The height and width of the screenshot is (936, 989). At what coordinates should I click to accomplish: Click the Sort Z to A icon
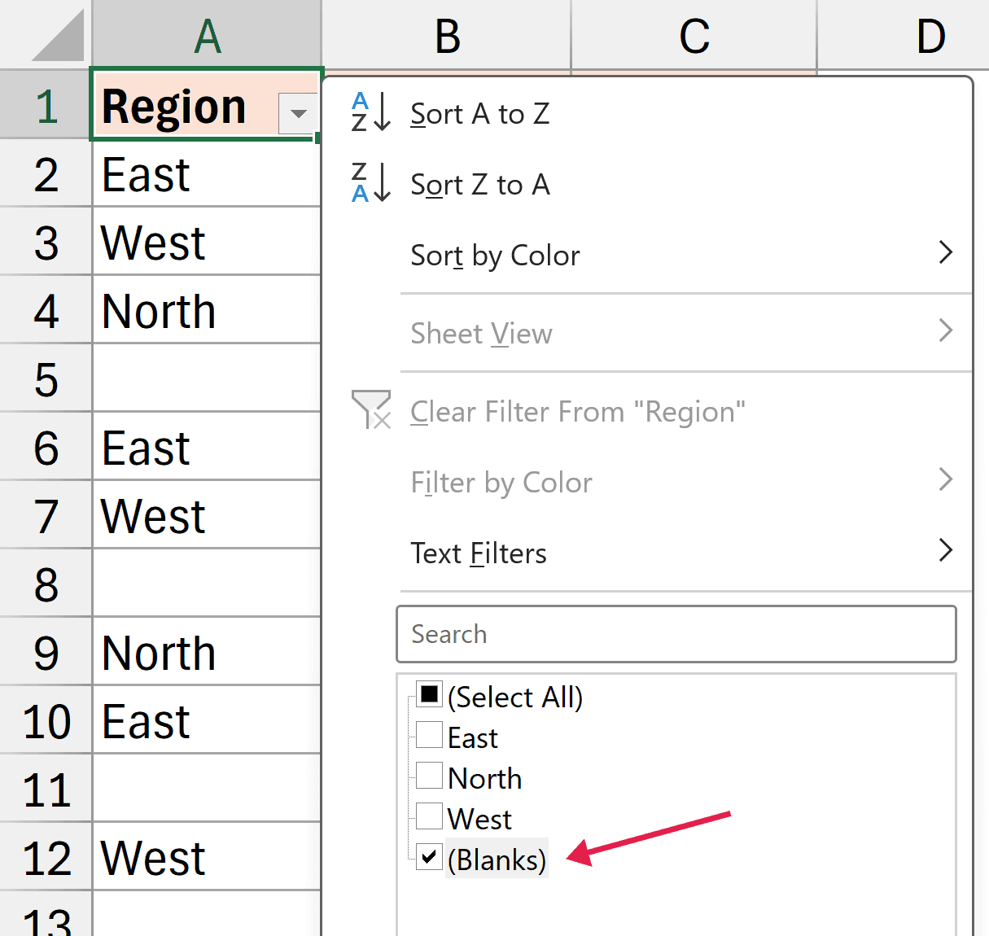[x=371, y=182]
